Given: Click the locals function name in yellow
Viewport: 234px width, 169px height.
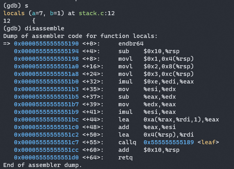Looking at the screenshot, I should [14, 13].
